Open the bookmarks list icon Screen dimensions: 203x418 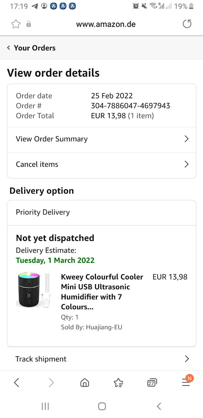[118, 382]
